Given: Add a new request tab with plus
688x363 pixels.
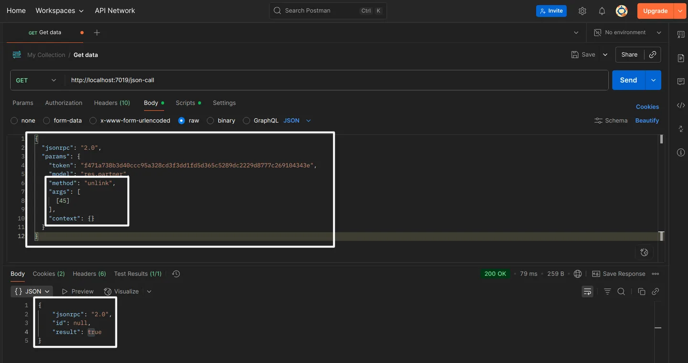Looking at the screenshot, I should (97, 33).
